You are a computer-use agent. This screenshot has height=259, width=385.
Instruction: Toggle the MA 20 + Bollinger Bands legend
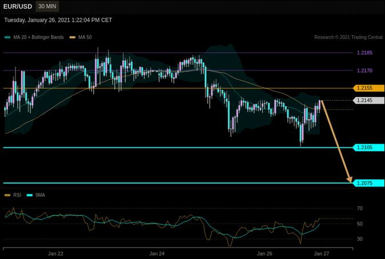pos(34,37)
